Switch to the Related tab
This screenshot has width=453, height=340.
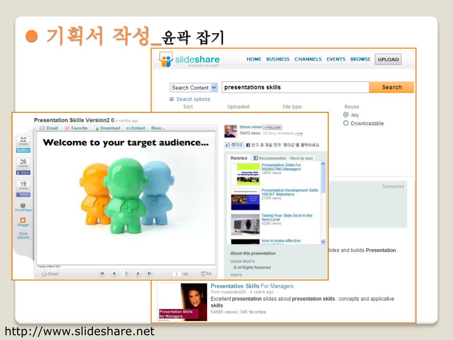click(238, 158)
